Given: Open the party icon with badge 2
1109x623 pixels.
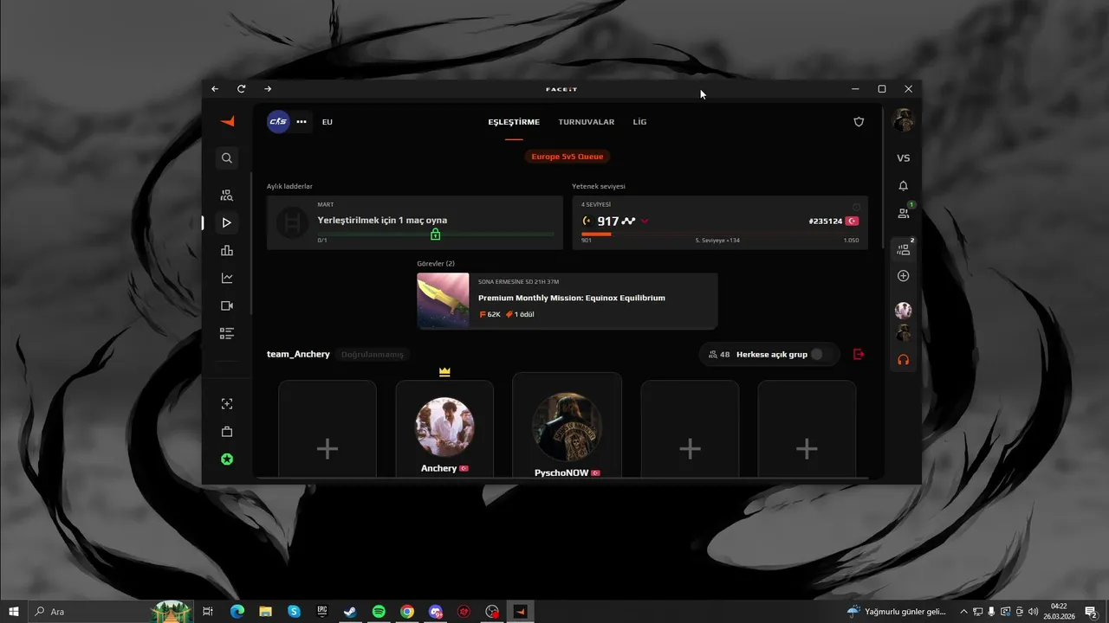Looking at the screenshot, I should [x=904, y=248].
